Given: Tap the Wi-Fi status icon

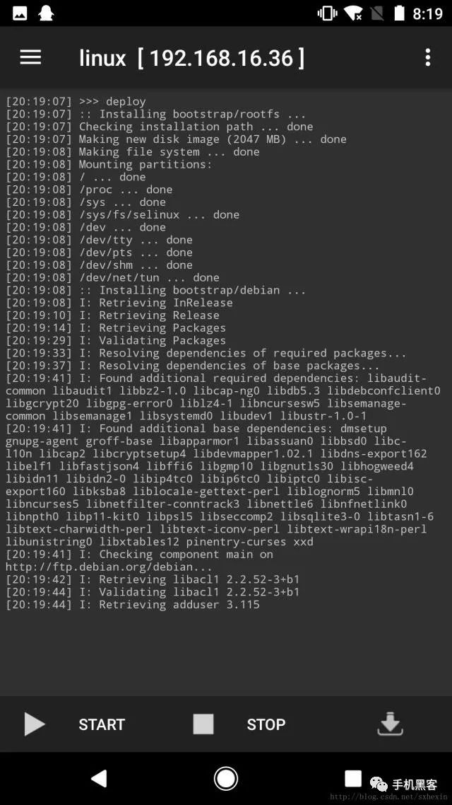Looking at the screenshot, I should coord(353,13).
